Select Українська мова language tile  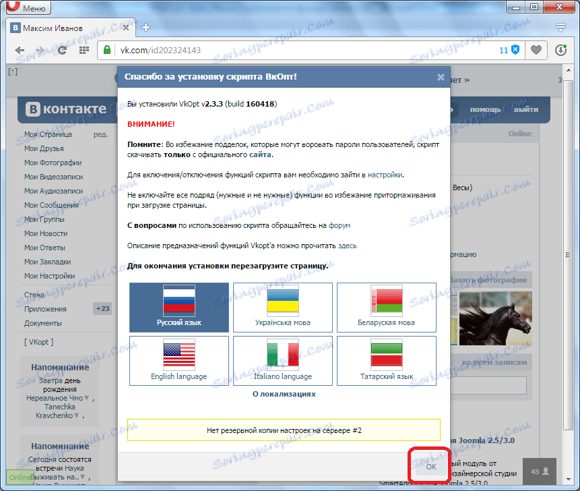pyautogui.click(x=283, y=308)
